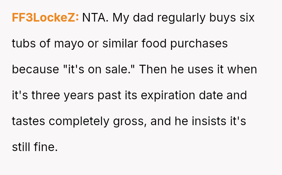Click the word "because" starting the third line
Screen dimensions: 282x175
coord(35,69)
